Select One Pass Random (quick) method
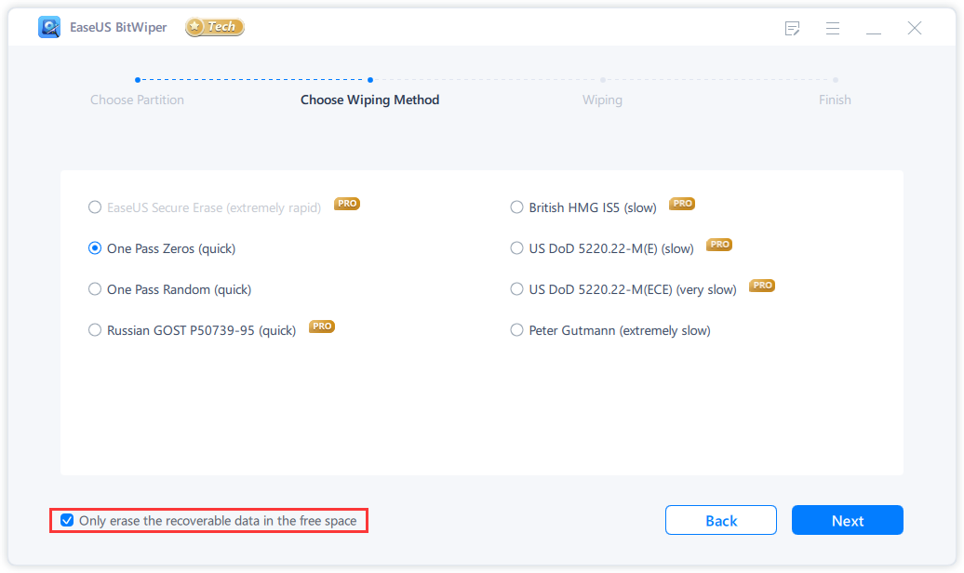 [x=95, y=289]
